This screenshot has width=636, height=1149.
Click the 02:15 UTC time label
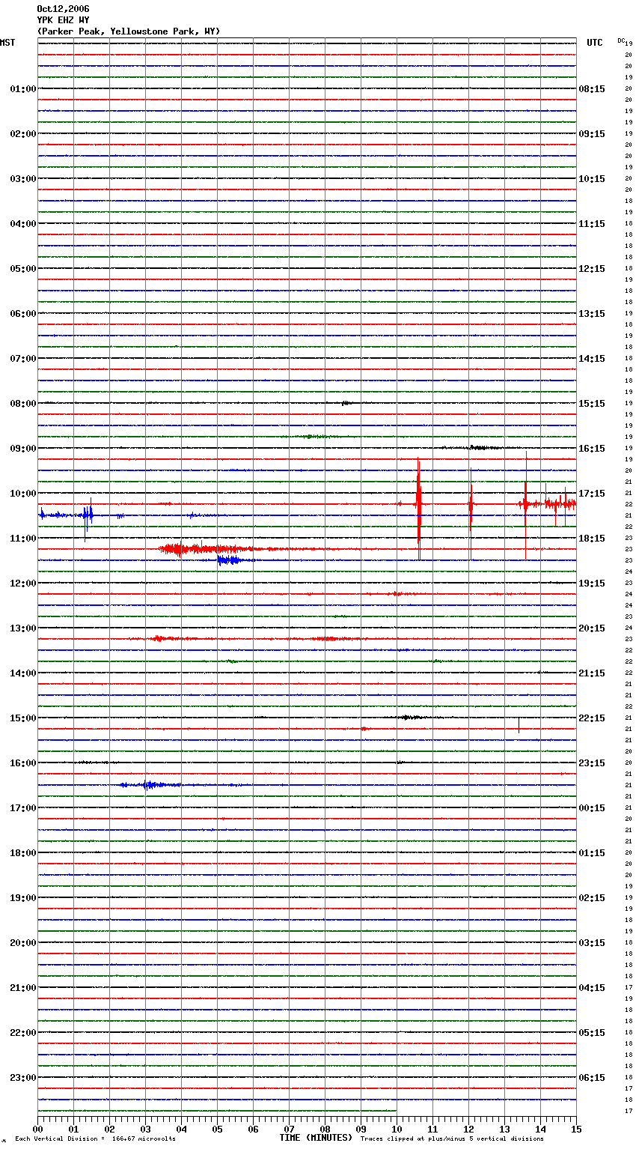click(x=592, y=898)
